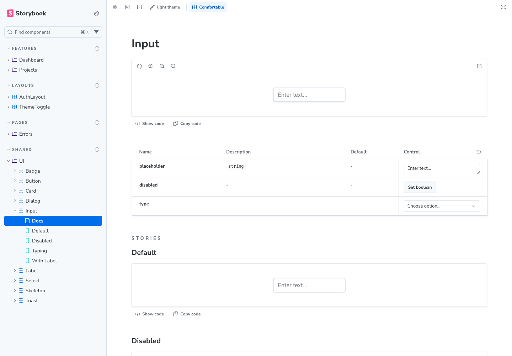Open the With Label story

53,261
